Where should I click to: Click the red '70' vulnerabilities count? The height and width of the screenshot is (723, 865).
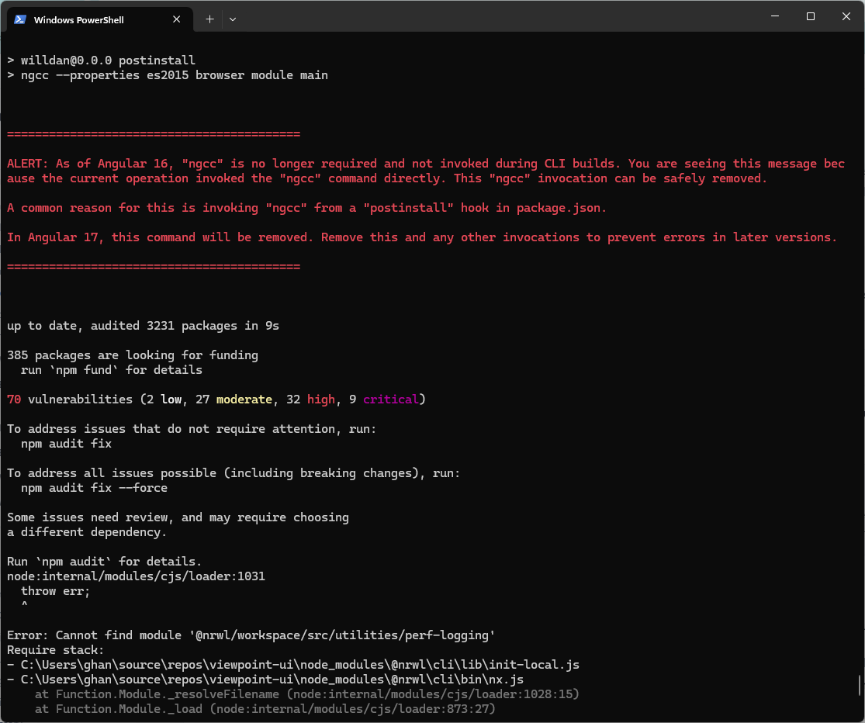point(14,400)
